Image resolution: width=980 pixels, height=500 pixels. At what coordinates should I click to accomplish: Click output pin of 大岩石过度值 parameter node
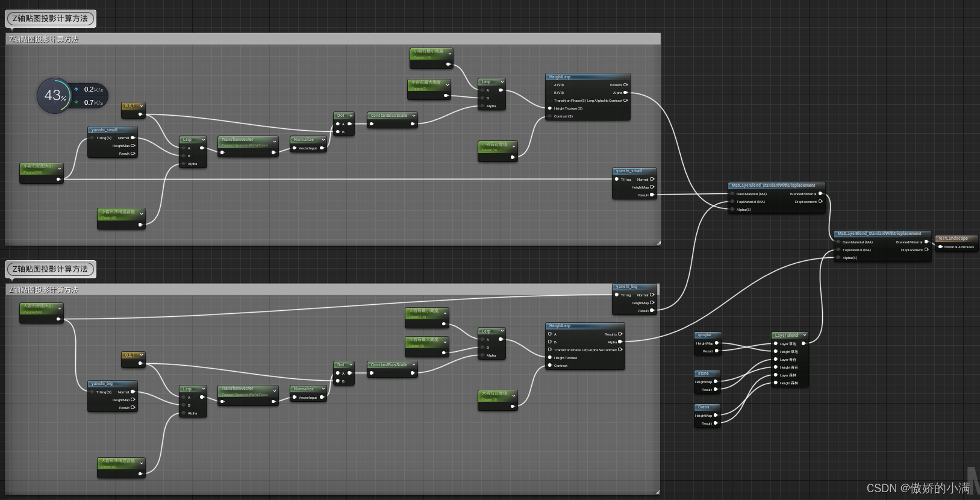point(513,406)
